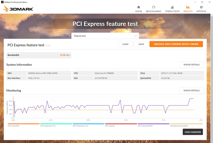This screenshot has width=213, height=143.
Task: Click the purple CPU frequency chart line
Action: pyautogui.click(x=98, y=105)
